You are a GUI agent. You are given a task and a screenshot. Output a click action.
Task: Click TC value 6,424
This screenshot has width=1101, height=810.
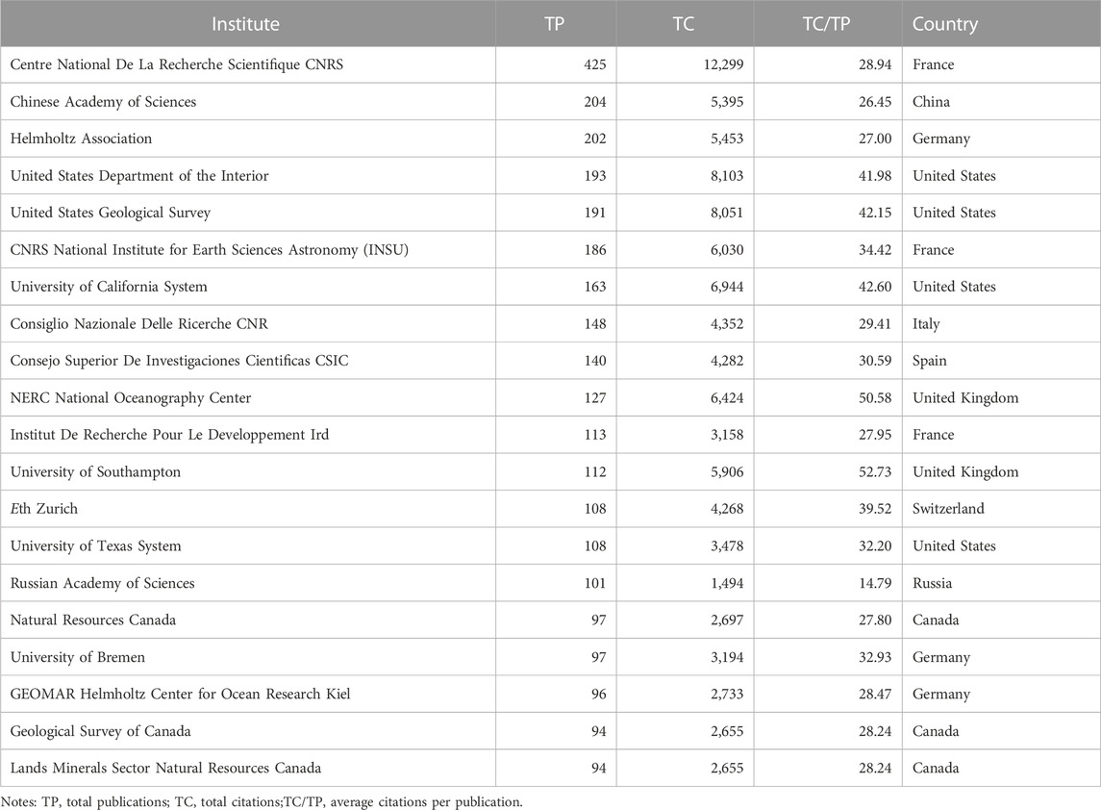click(727, 397)
